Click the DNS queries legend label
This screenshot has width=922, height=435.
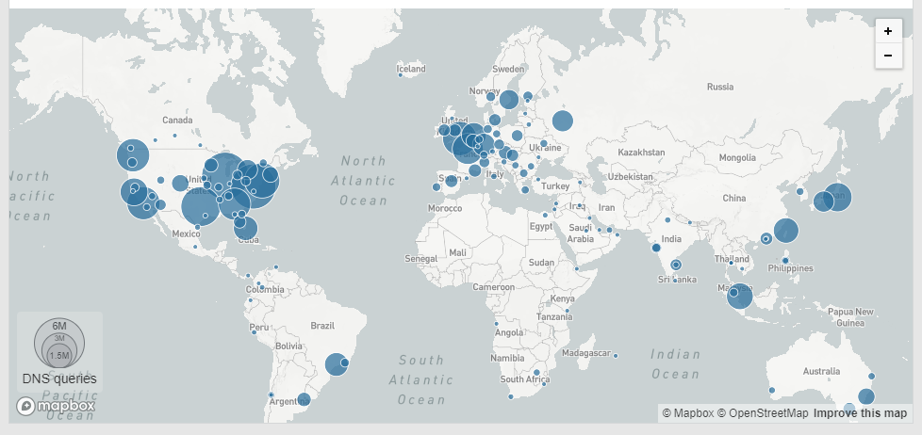(x=59, y=379)
